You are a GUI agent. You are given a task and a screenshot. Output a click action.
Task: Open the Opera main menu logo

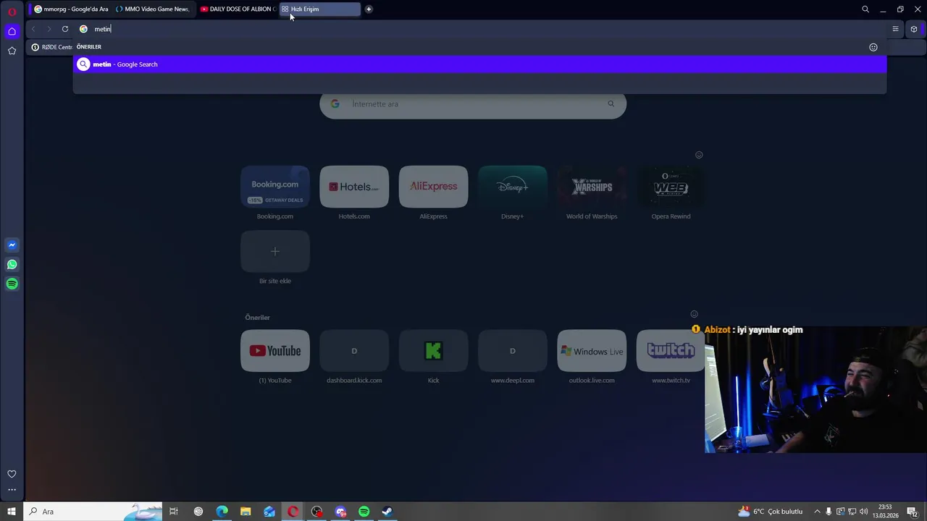click(12, 12)
